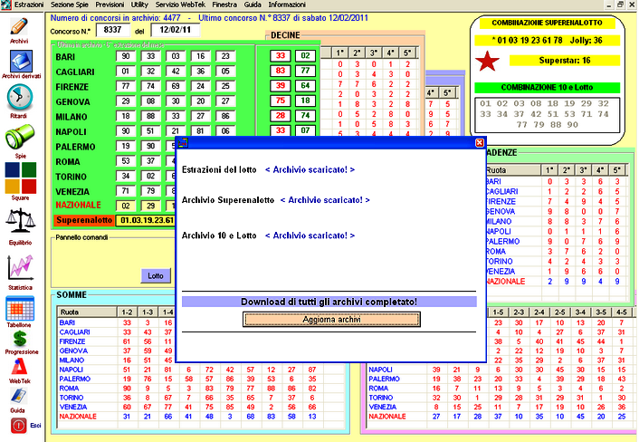
Task: Click the red Esci exit icon
Action: [18, 426]
